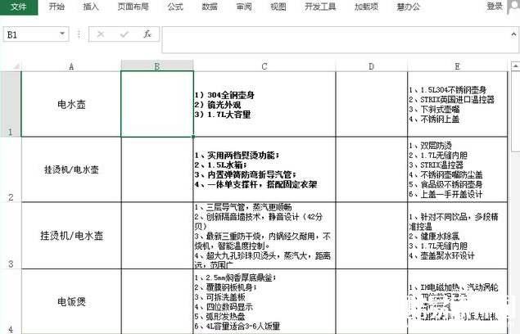Select cell E3 with 健康水除氯
The height and width of the screenshot is (334, 520).
point(457,236)
